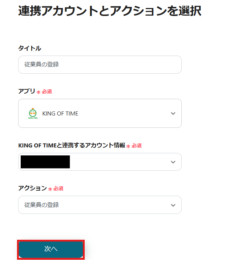Click the 必須 marker beside アクション
Image resolution: width=226 pixels, height=260 pixels.
(58, 188)
